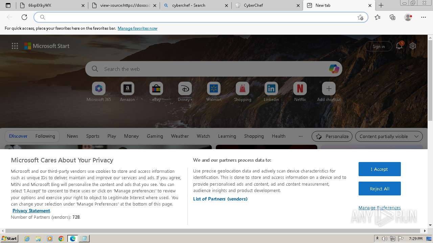The height and width of the screenshot is (243, 433).
Task: Open the Watch category
Action: coord(203,136)
